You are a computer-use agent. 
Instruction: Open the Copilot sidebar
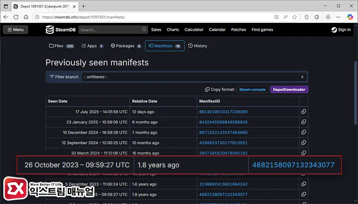tap(350, 17)
